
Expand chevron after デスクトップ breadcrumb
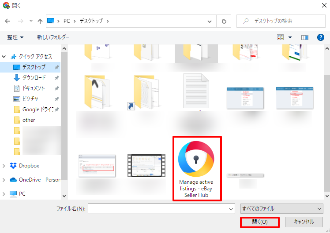point(108,21)
